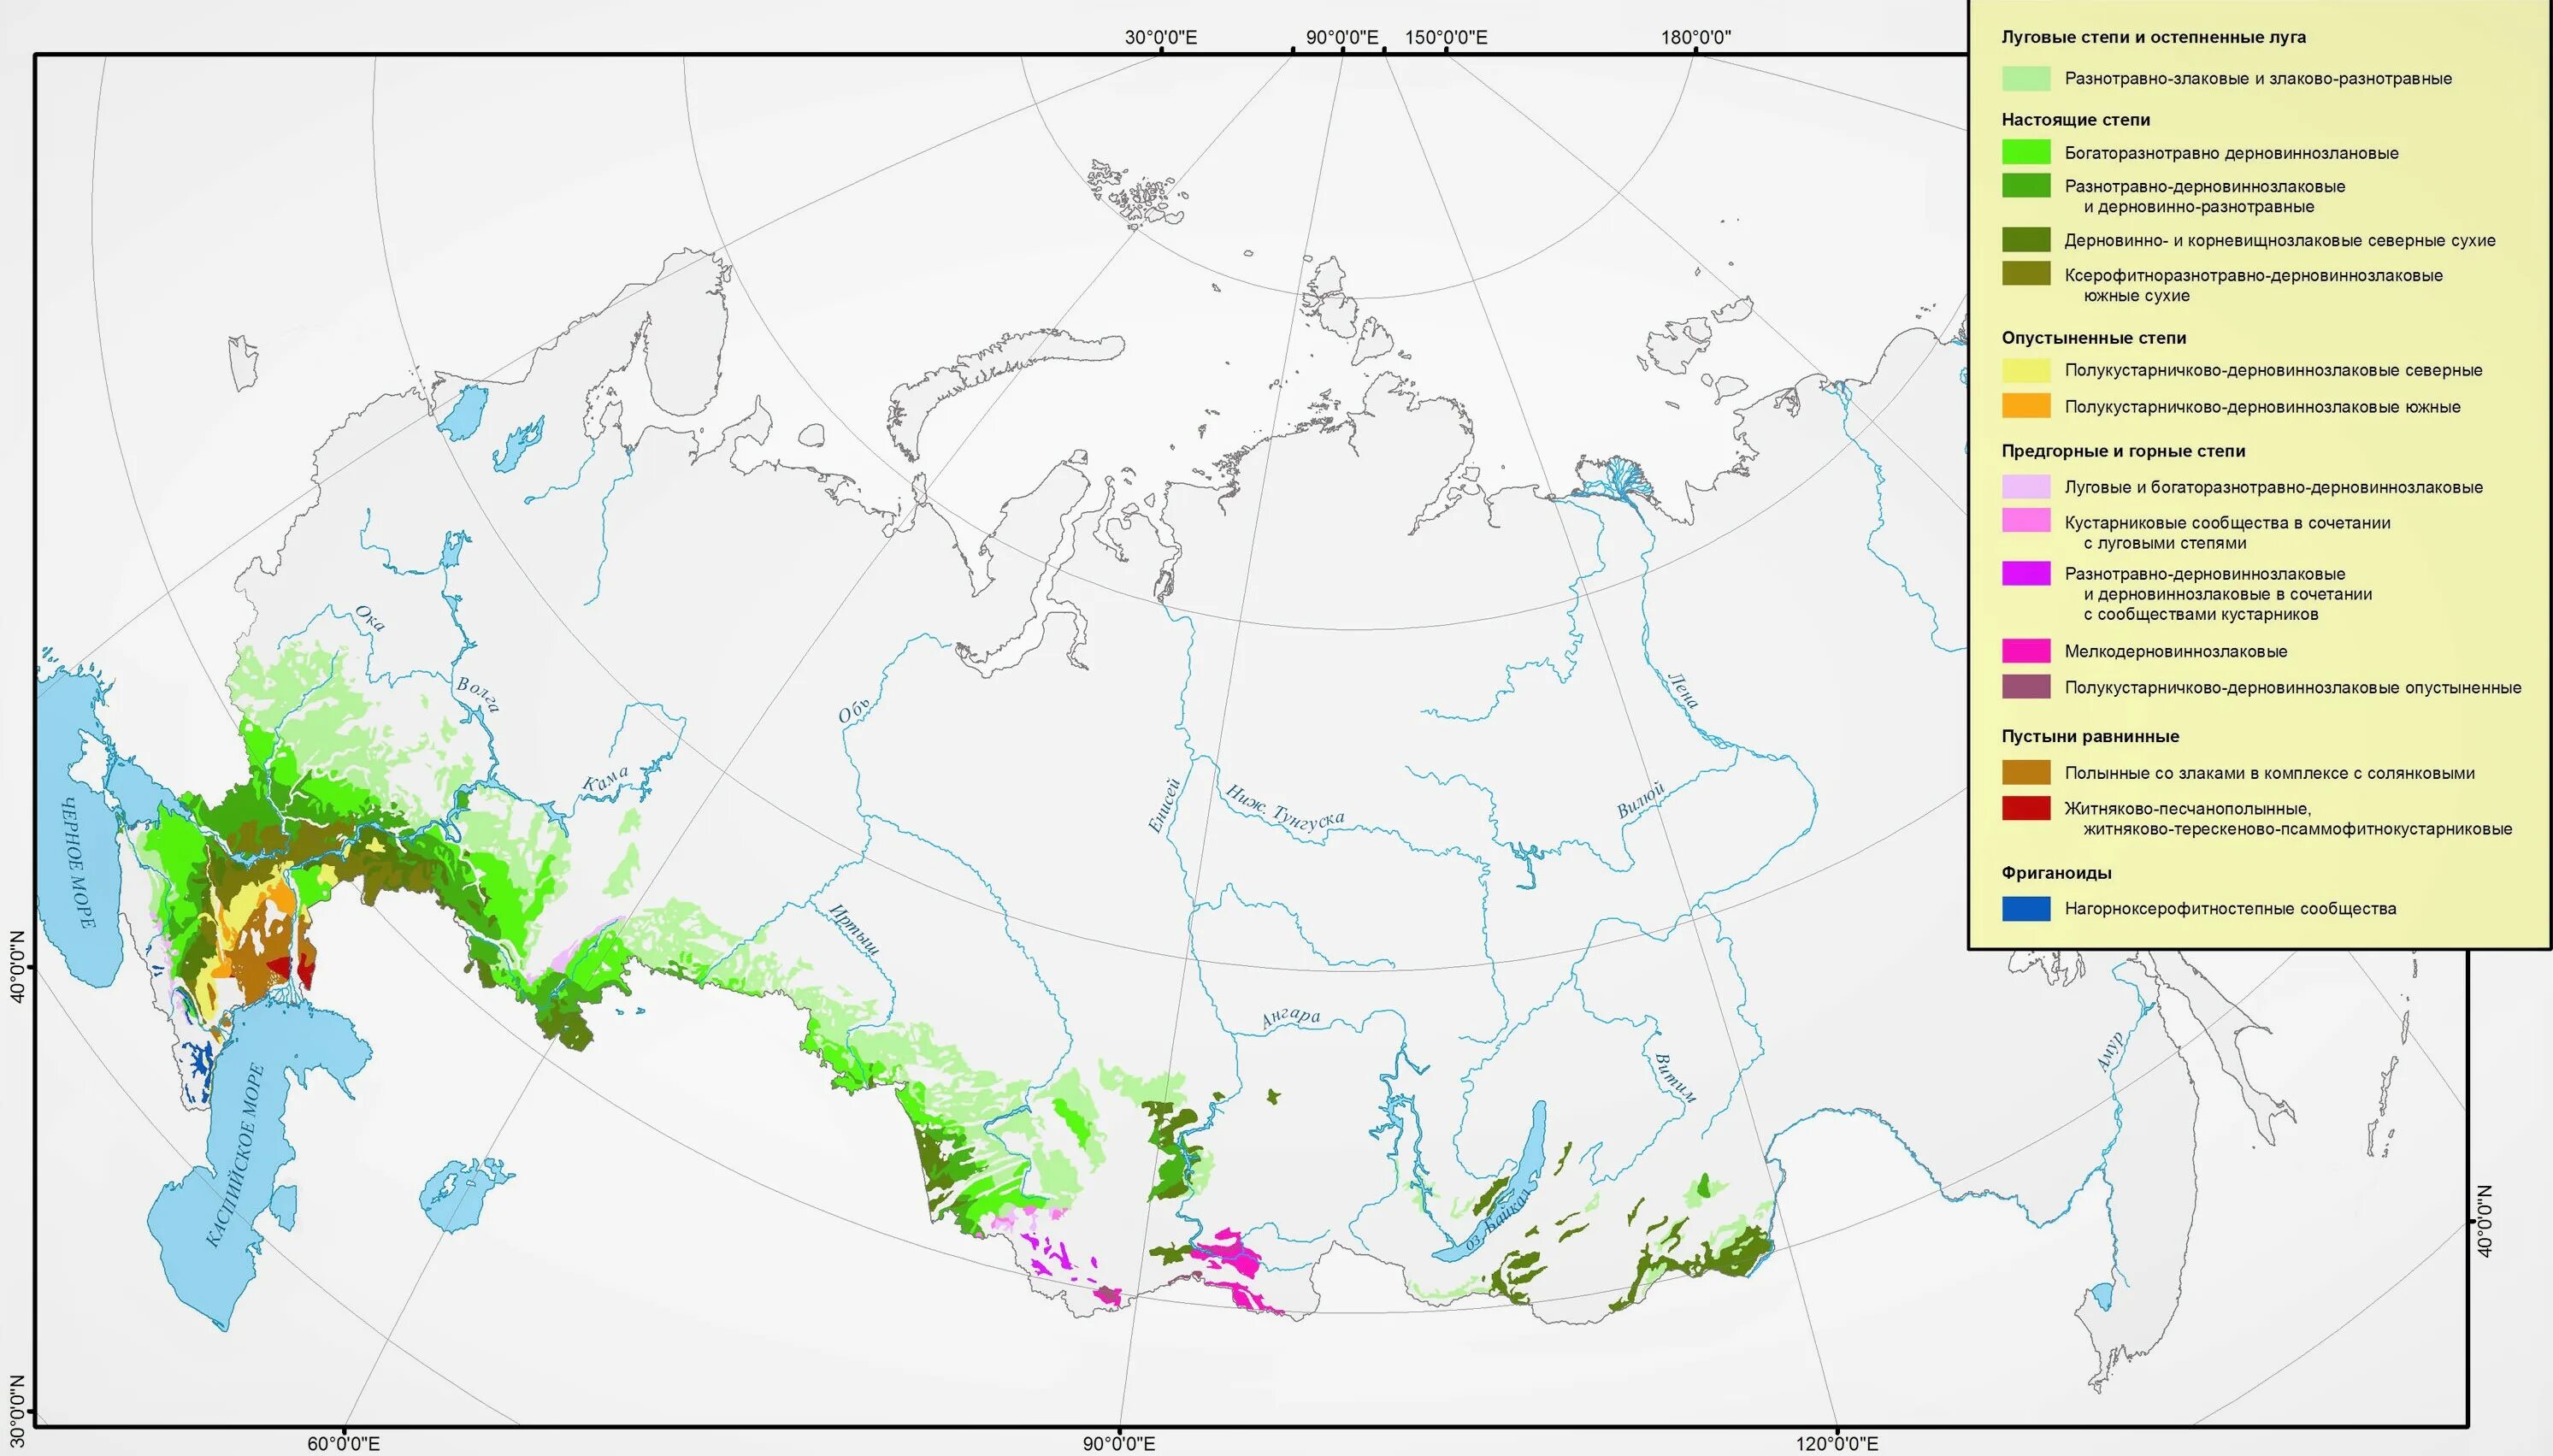Click the legend heading 'Пустыни равнинные'
The width and height of the screenshot is (2553, 1456).
coord(2090,736)
